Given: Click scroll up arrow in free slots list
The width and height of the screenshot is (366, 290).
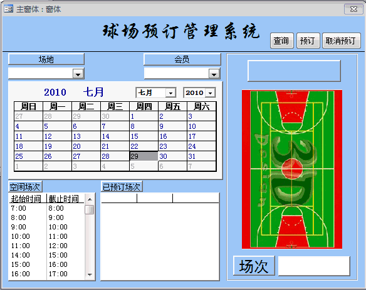Looking at the screenshot, I should coord(90,199).
